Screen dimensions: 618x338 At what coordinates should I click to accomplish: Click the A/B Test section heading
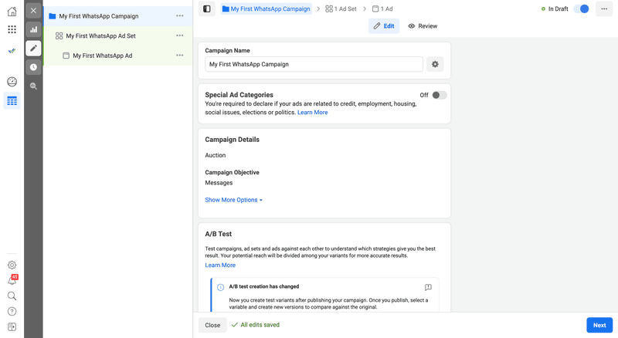(x=219, y=234)
